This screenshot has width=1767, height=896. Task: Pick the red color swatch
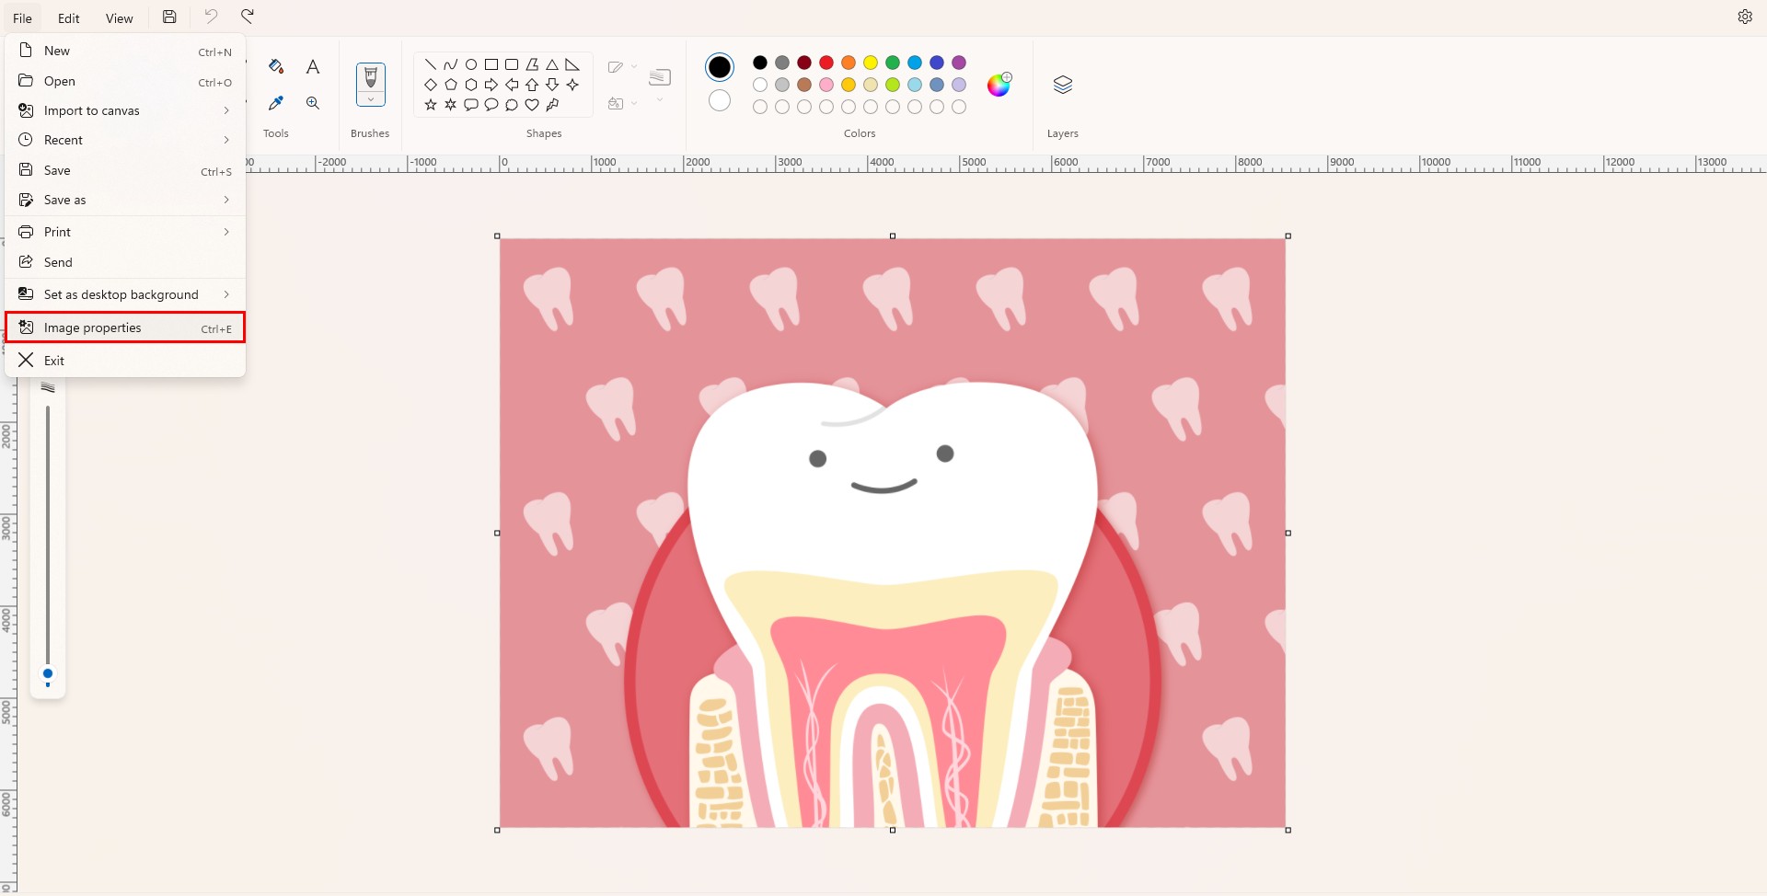(826, 63)
